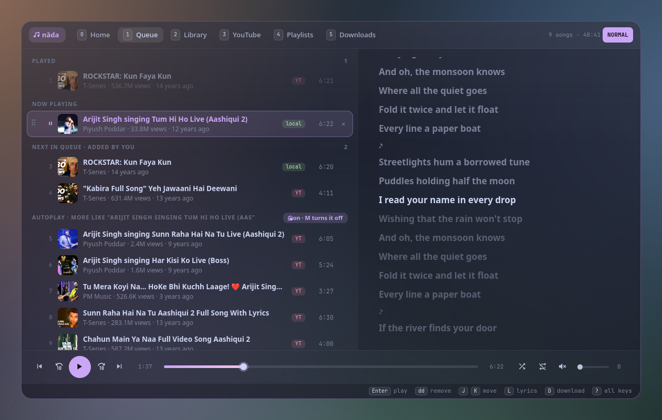Click the nāda app logo
The width and height of the screenshot is (662, 420).
point(47,35)
